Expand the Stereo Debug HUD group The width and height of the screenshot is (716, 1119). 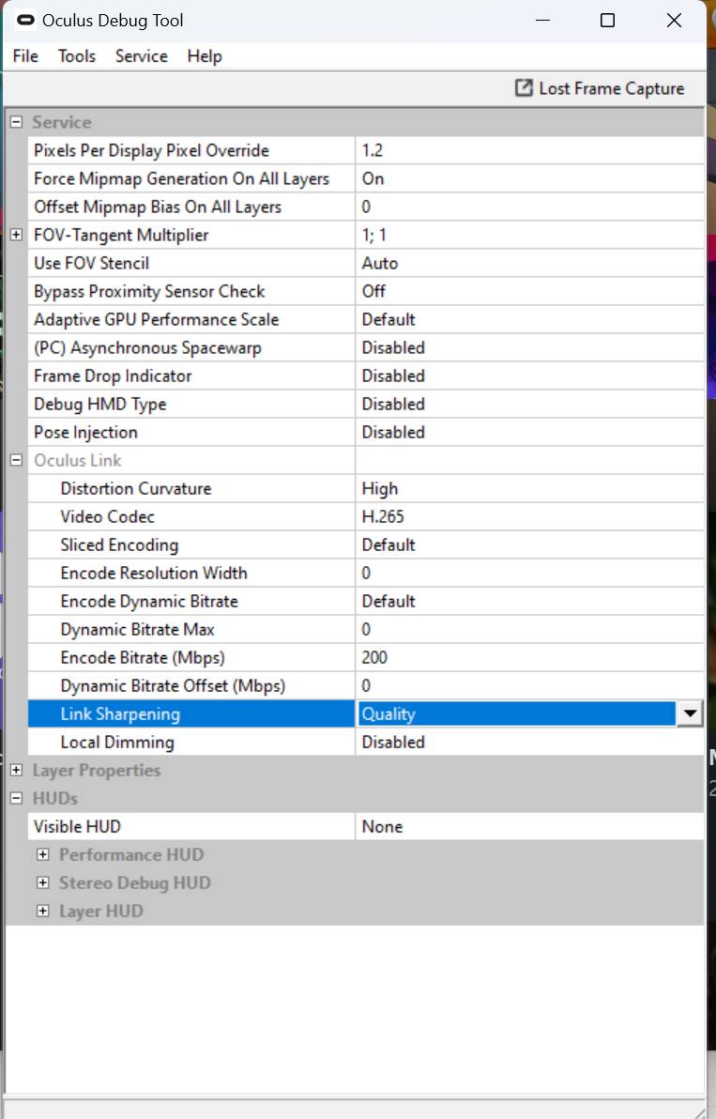click(42, 882)
